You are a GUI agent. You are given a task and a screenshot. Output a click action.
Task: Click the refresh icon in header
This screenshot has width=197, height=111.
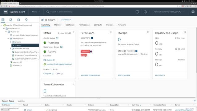(137, 12)
